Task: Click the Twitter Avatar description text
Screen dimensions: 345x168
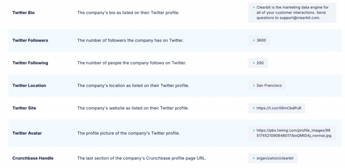Action: coord(128,133)
